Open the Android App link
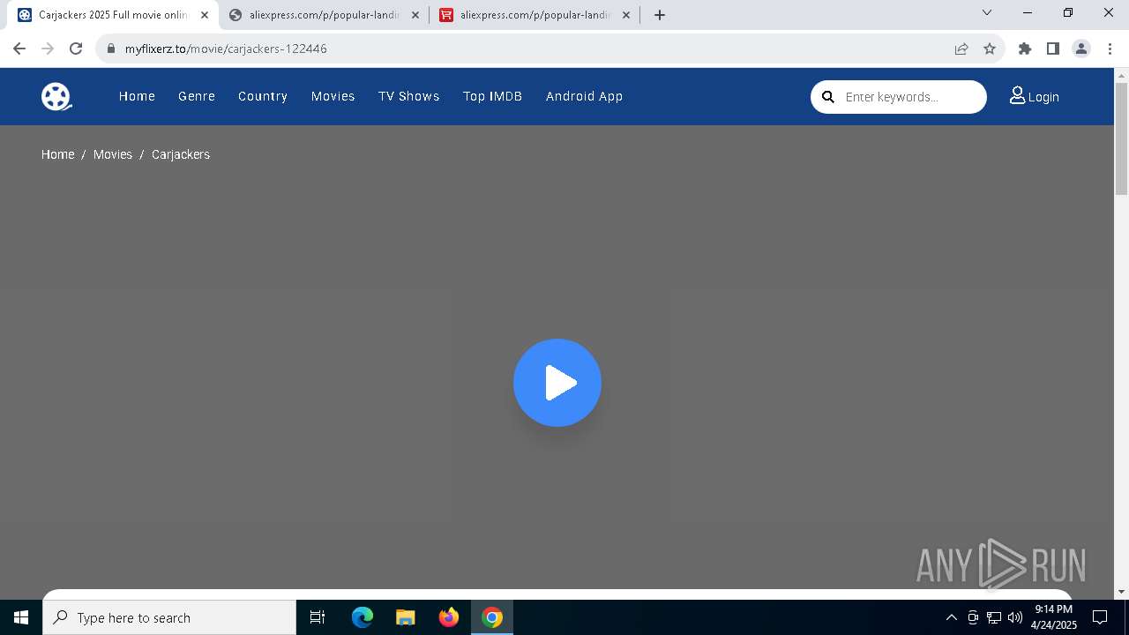The height and width of the screenshot is (635, 1129). click(585, 96)
